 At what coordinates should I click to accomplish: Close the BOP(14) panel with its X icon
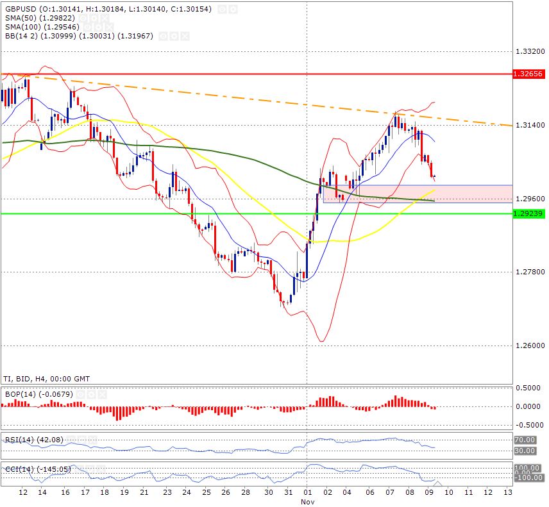102,395
